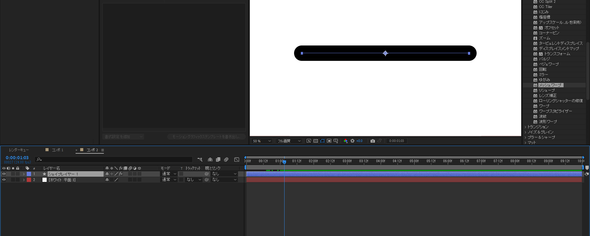Toggle the lock box for ホワイト 平面 3
590x236 pixels.
tap(18, 180)
